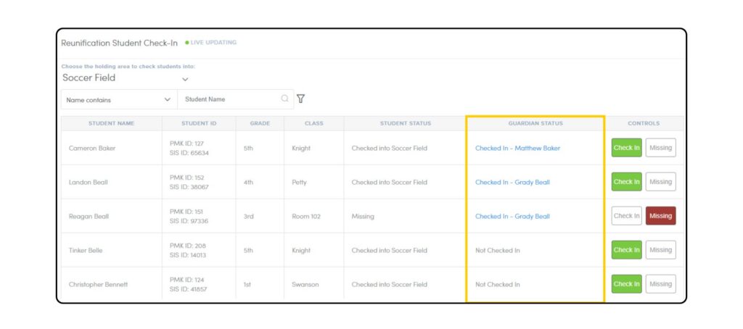
Task: Click the filter funnel icon
Action: coord(300,99)
